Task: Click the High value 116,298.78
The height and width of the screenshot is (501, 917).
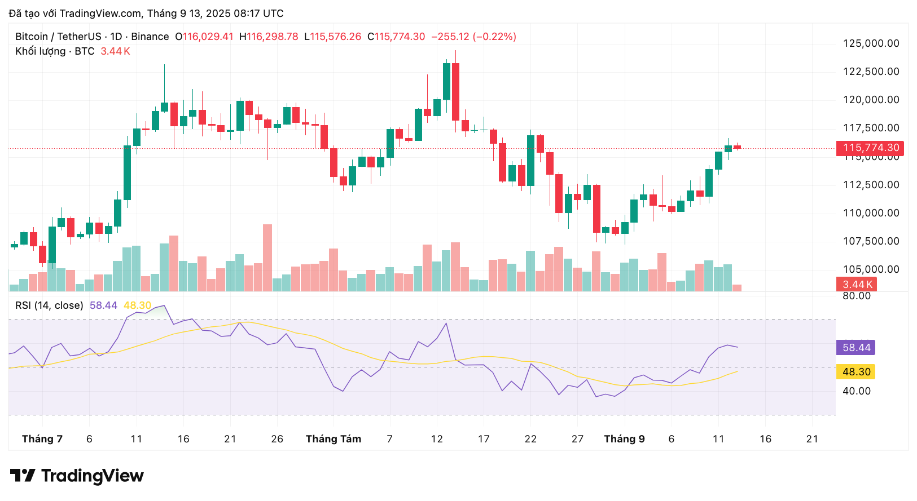Action: [273, 37]
